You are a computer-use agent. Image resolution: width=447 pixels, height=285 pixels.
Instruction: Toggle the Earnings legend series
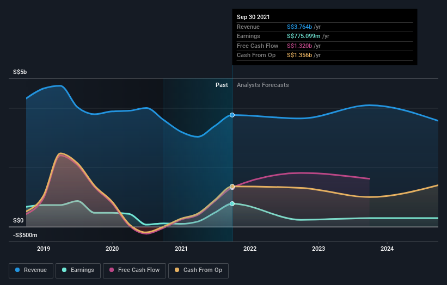(78, 270)
